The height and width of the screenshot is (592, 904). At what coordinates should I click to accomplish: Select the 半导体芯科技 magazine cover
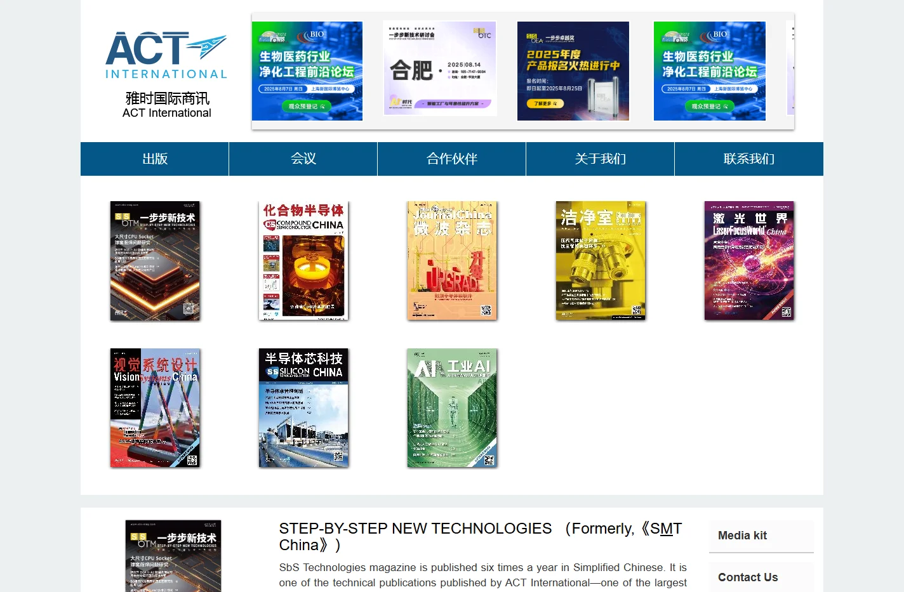(x=303, y=408)
